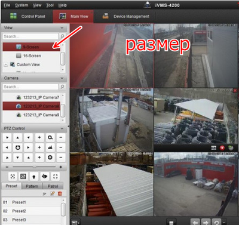Stop all live view button

[x=171, y=222]
